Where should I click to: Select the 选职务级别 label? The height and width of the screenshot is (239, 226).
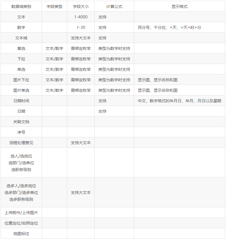coord(21,170)
